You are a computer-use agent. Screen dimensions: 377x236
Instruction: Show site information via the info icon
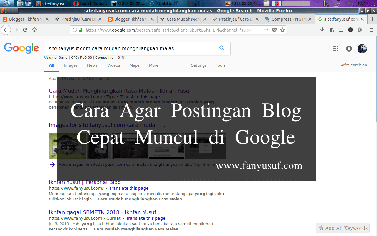(x=75, y=30)
